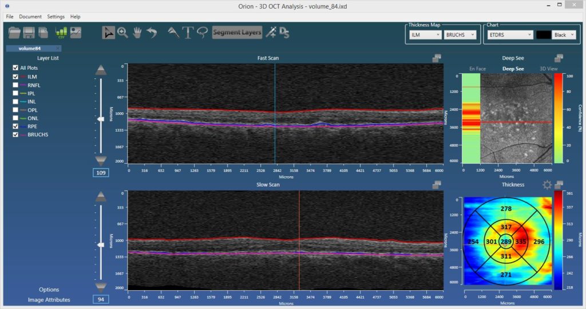Click the DS Deep See icon
Image resolution: width=586 pixels, height=309 pixels.
click(284, 33)
